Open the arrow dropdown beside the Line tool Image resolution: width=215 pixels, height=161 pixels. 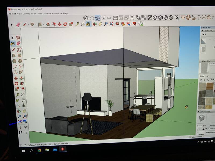[x=28, y=25]
